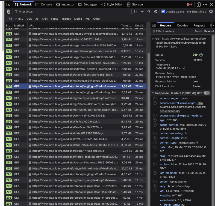Viewport: 215px width, 206px height.
Task: Open overflow tabs dropdown in details panel
Action: [213, 25]
